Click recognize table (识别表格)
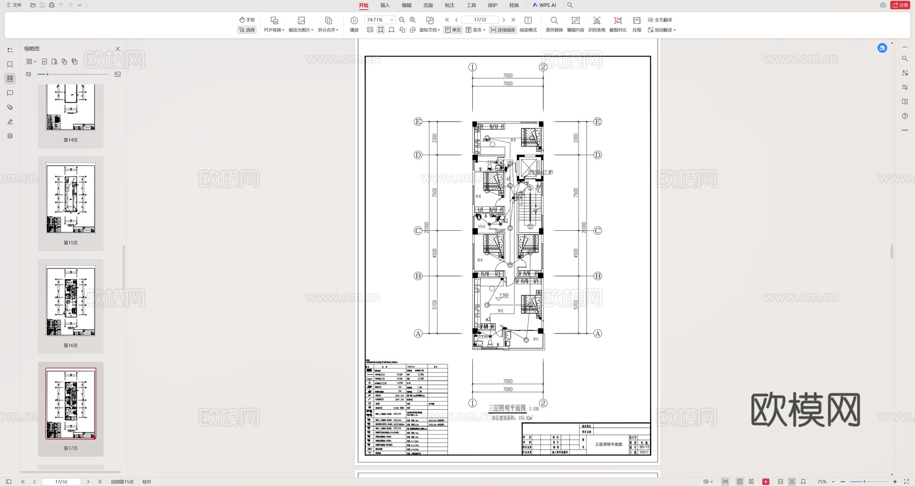This screenshot has height=486, width=915. click(x=597, y=24)
